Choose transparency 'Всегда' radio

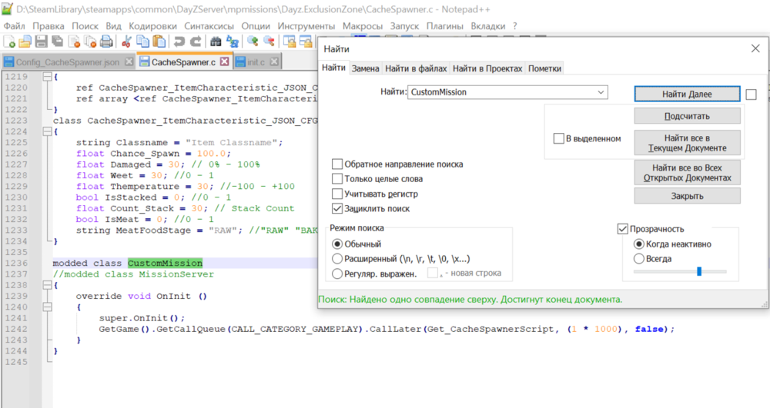(x=639, y=259)
